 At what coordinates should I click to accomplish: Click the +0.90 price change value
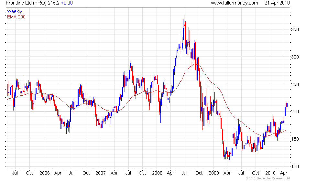[x=67, y=3]
